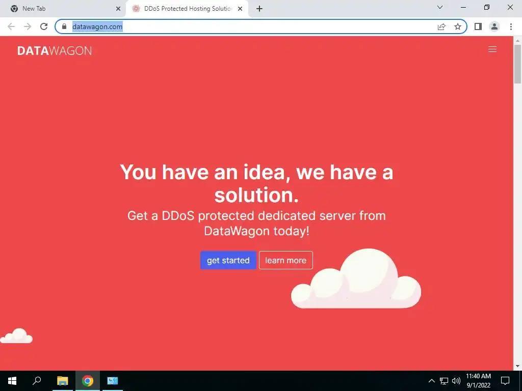Go forward to next page

(x=28, y=26)
